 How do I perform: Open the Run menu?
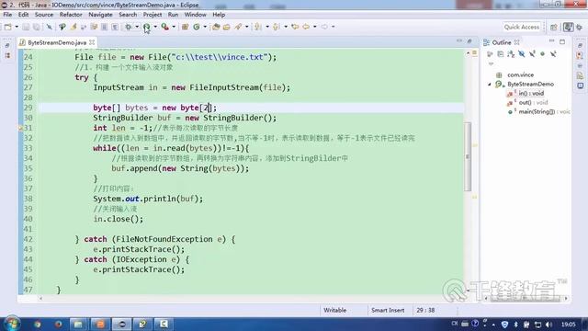click(x=173, y=15)
